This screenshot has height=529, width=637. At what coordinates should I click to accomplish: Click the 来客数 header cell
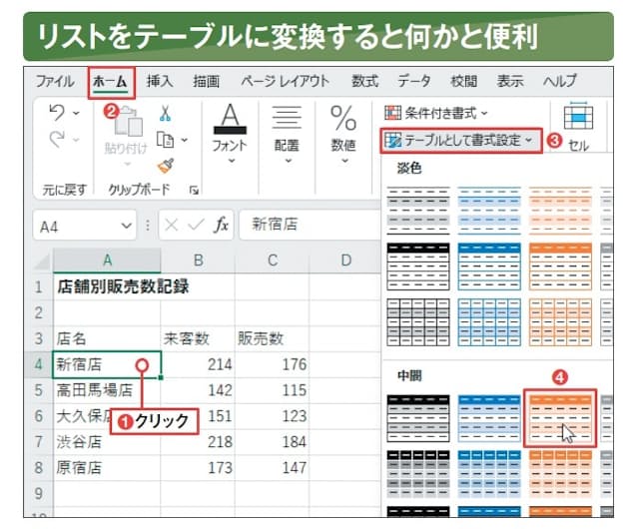coord(198,338)
